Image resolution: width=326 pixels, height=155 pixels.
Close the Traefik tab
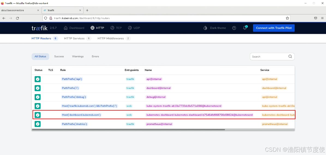pos(80,10)
